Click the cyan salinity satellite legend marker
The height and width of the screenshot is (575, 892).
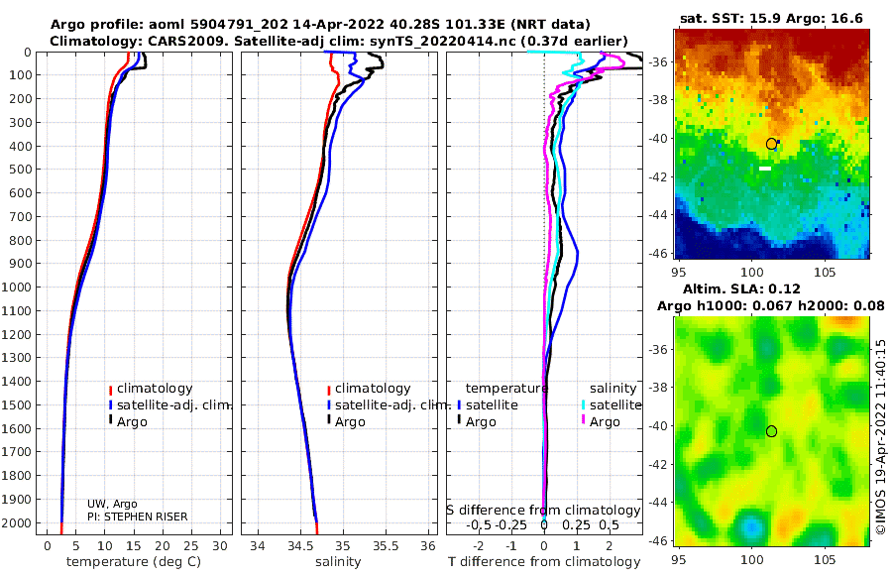[x=583, y=405]
